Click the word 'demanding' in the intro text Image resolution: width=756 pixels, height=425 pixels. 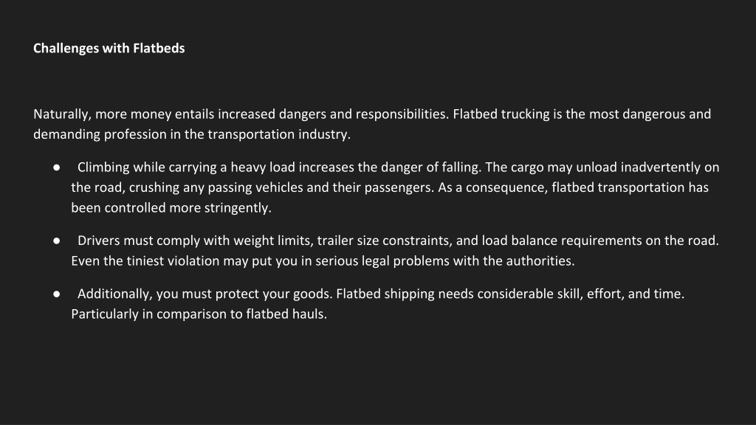(x=66, y=134)
